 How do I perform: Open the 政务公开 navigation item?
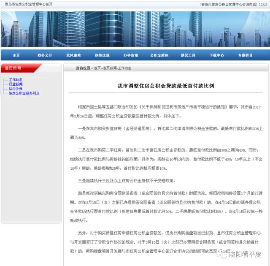tap(45, 55)
